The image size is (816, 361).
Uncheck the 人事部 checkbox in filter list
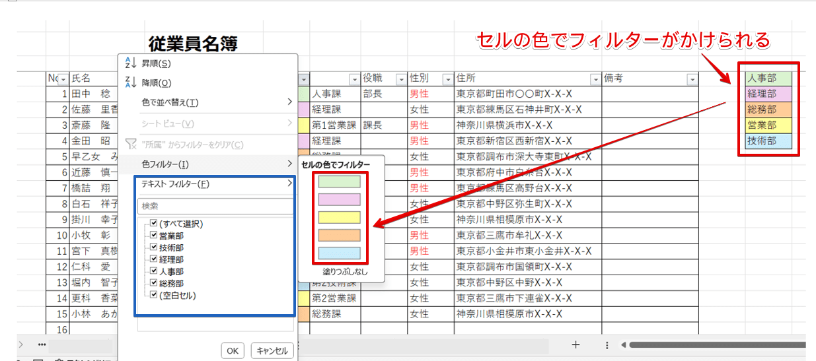pyautogui.click(x=154, y=271)
